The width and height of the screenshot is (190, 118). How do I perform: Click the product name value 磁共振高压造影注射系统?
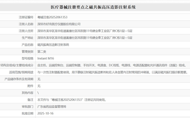coord(53,45)
